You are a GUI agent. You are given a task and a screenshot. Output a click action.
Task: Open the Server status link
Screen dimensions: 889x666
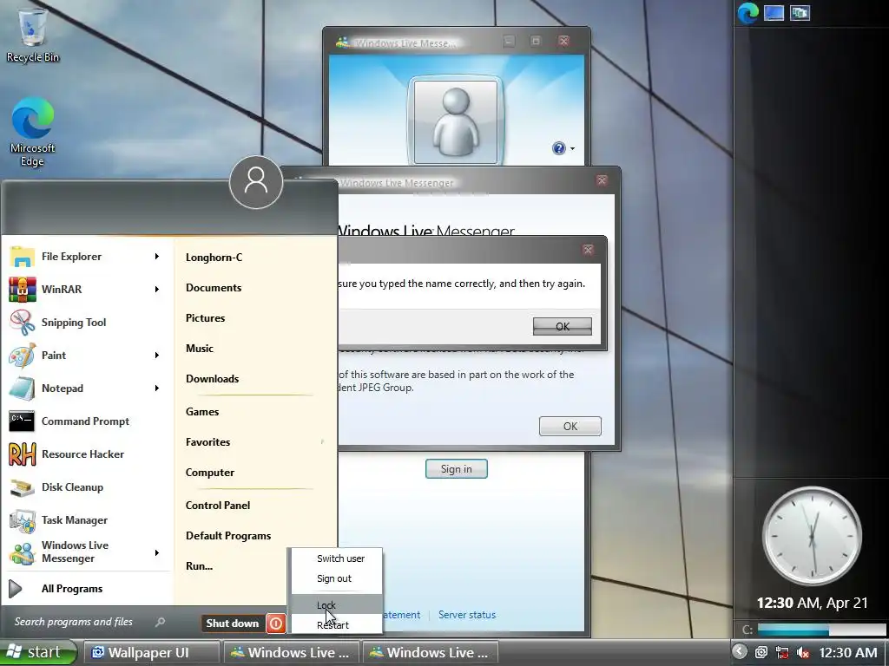tap(466, 615)
